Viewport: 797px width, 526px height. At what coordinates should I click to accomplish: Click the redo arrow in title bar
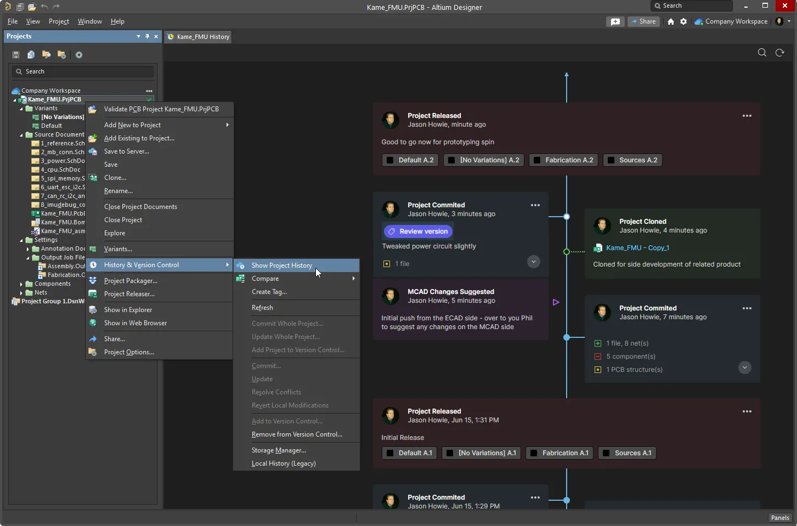point(56,7)
